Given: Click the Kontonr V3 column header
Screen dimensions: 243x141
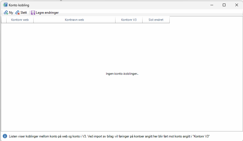Looking at the screenshot, I should coord(129,20).
